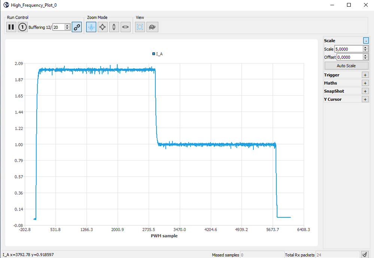The height and width of the screenshot is (258, 374).
Task: Select the horizontal zoom mode
Action: [125, 27]
